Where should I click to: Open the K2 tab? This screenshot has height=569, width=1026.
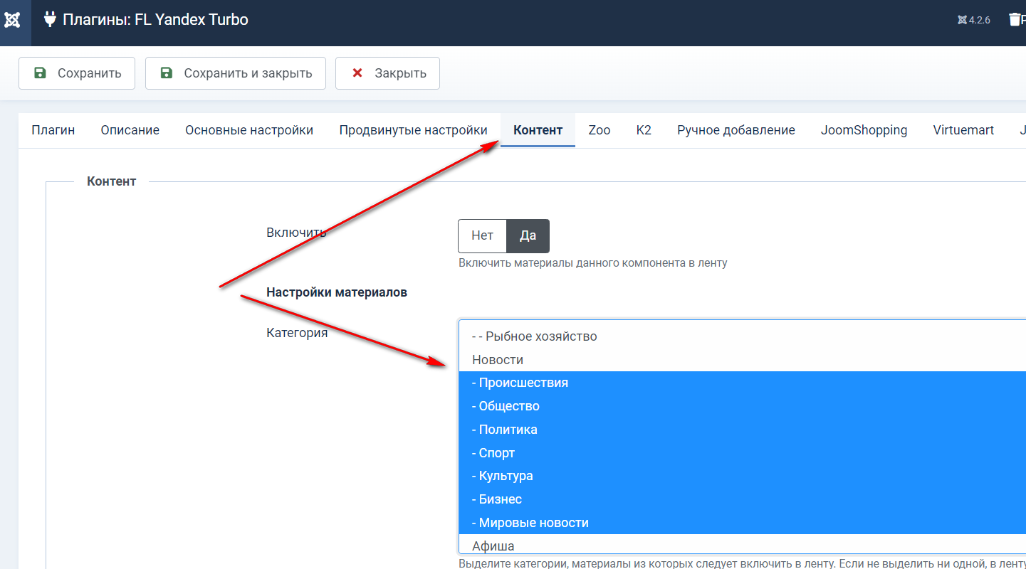(x=644, y=130)
